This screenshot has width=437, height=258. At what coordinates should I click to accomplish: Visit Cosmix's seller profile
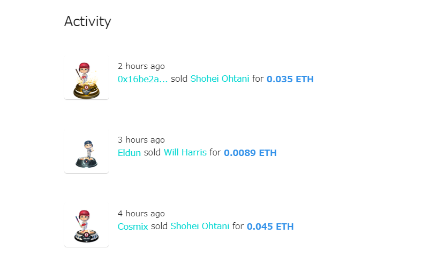click(133, 226)
